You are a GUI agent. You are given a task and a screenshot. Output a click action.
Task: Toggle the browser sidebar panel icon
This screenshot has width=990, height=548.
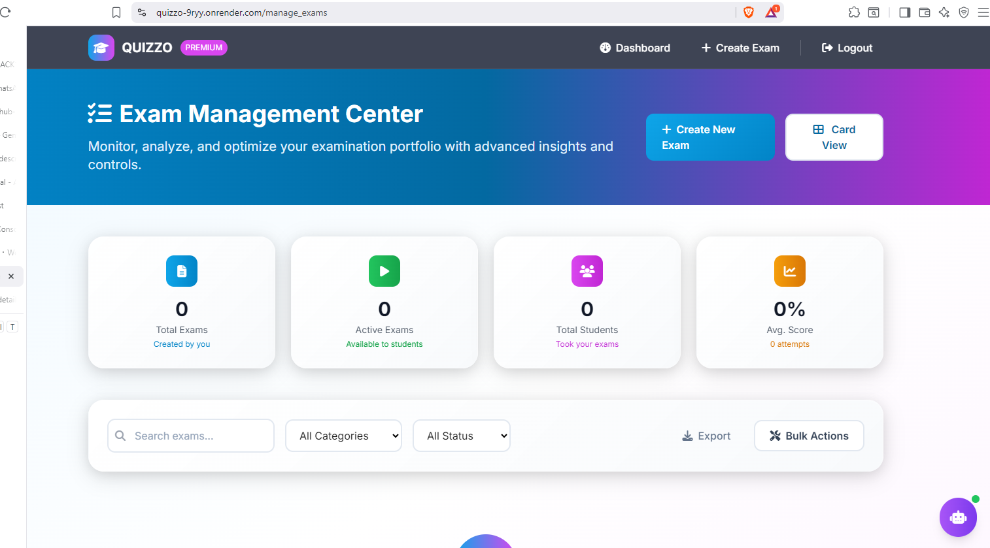(x=905, y=12)
